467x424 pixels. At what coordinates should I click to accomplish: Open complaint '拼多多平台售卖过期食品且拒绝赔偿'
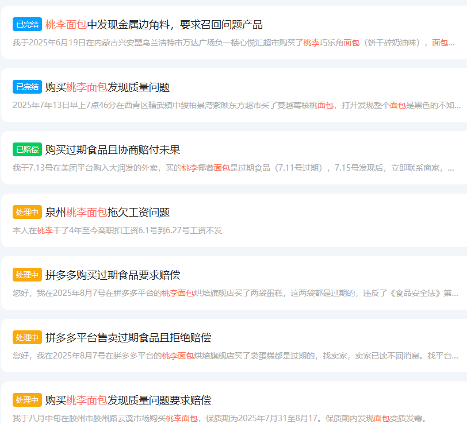(x=128, y=338)
